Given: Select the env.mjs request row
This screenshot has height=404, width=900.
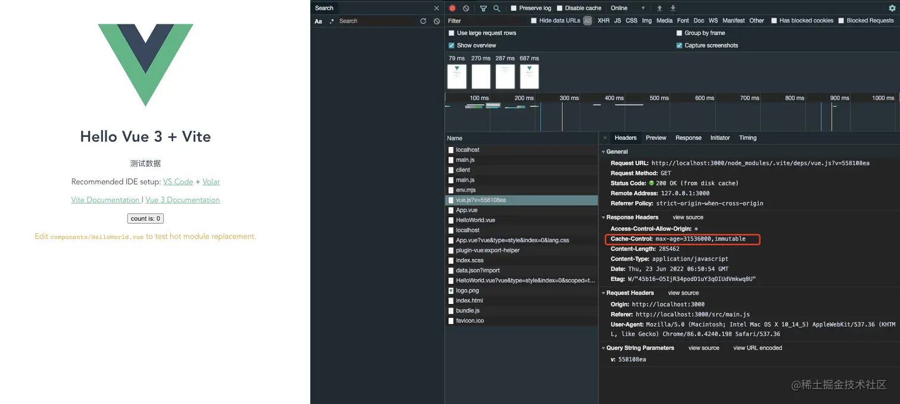Looking at the screenshot, I should click(521, 190).
